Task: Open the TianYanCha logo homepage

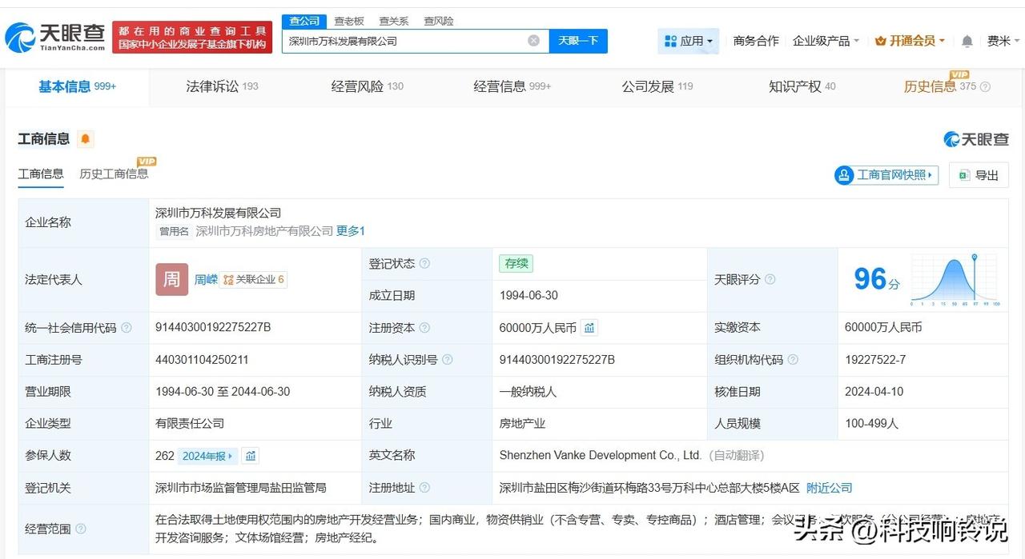Action: point(55,36)
